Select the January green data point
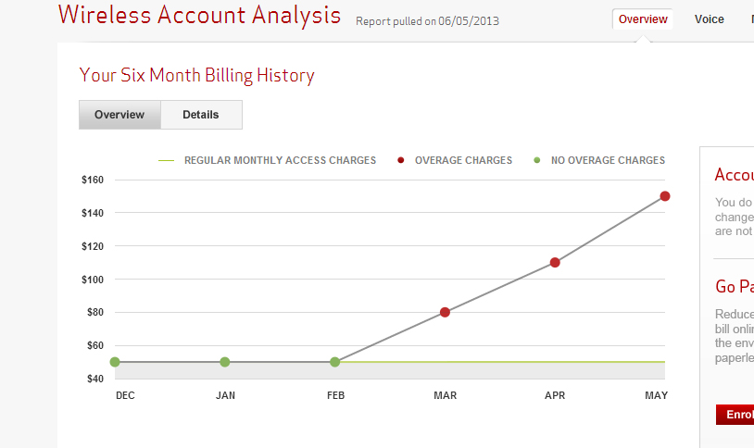This screenshot has width=754, height=448. 224,362
